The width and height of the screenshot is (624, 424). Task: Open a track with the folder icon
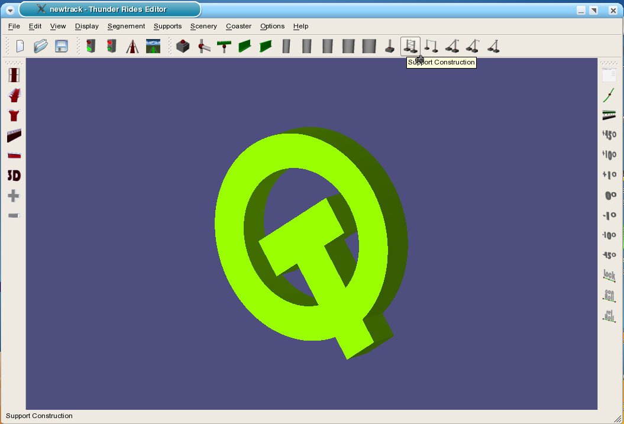click(x=41, y=46)
